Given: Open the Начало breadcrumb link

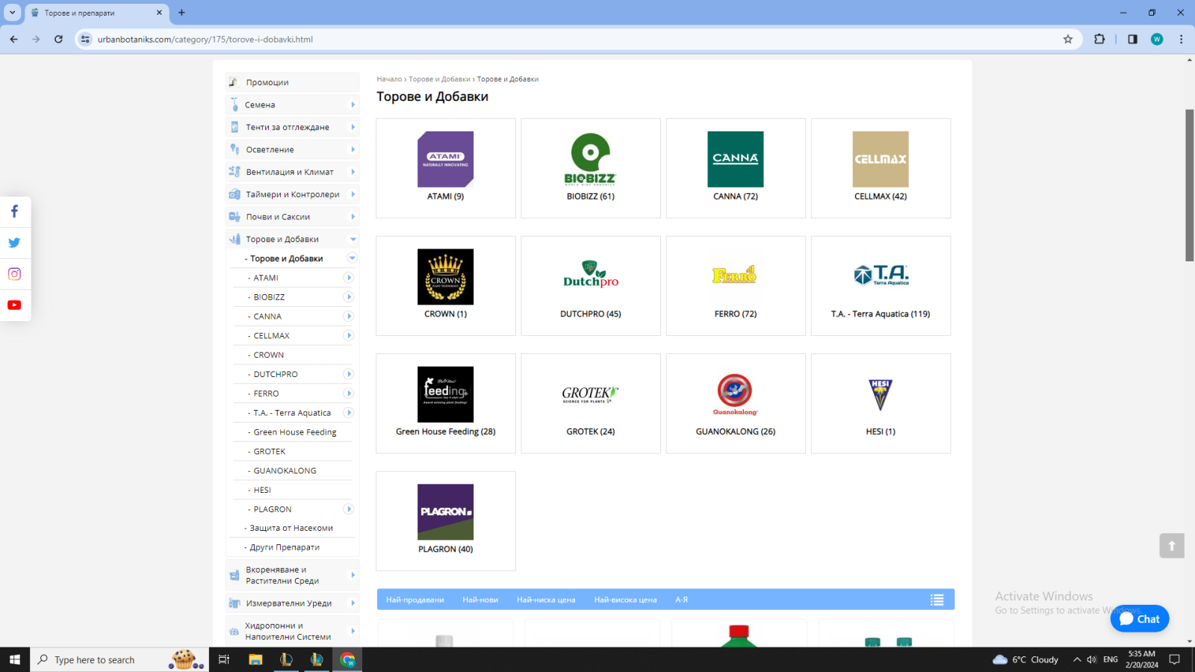Looking at the screenshot, I should tap(389, 79).
